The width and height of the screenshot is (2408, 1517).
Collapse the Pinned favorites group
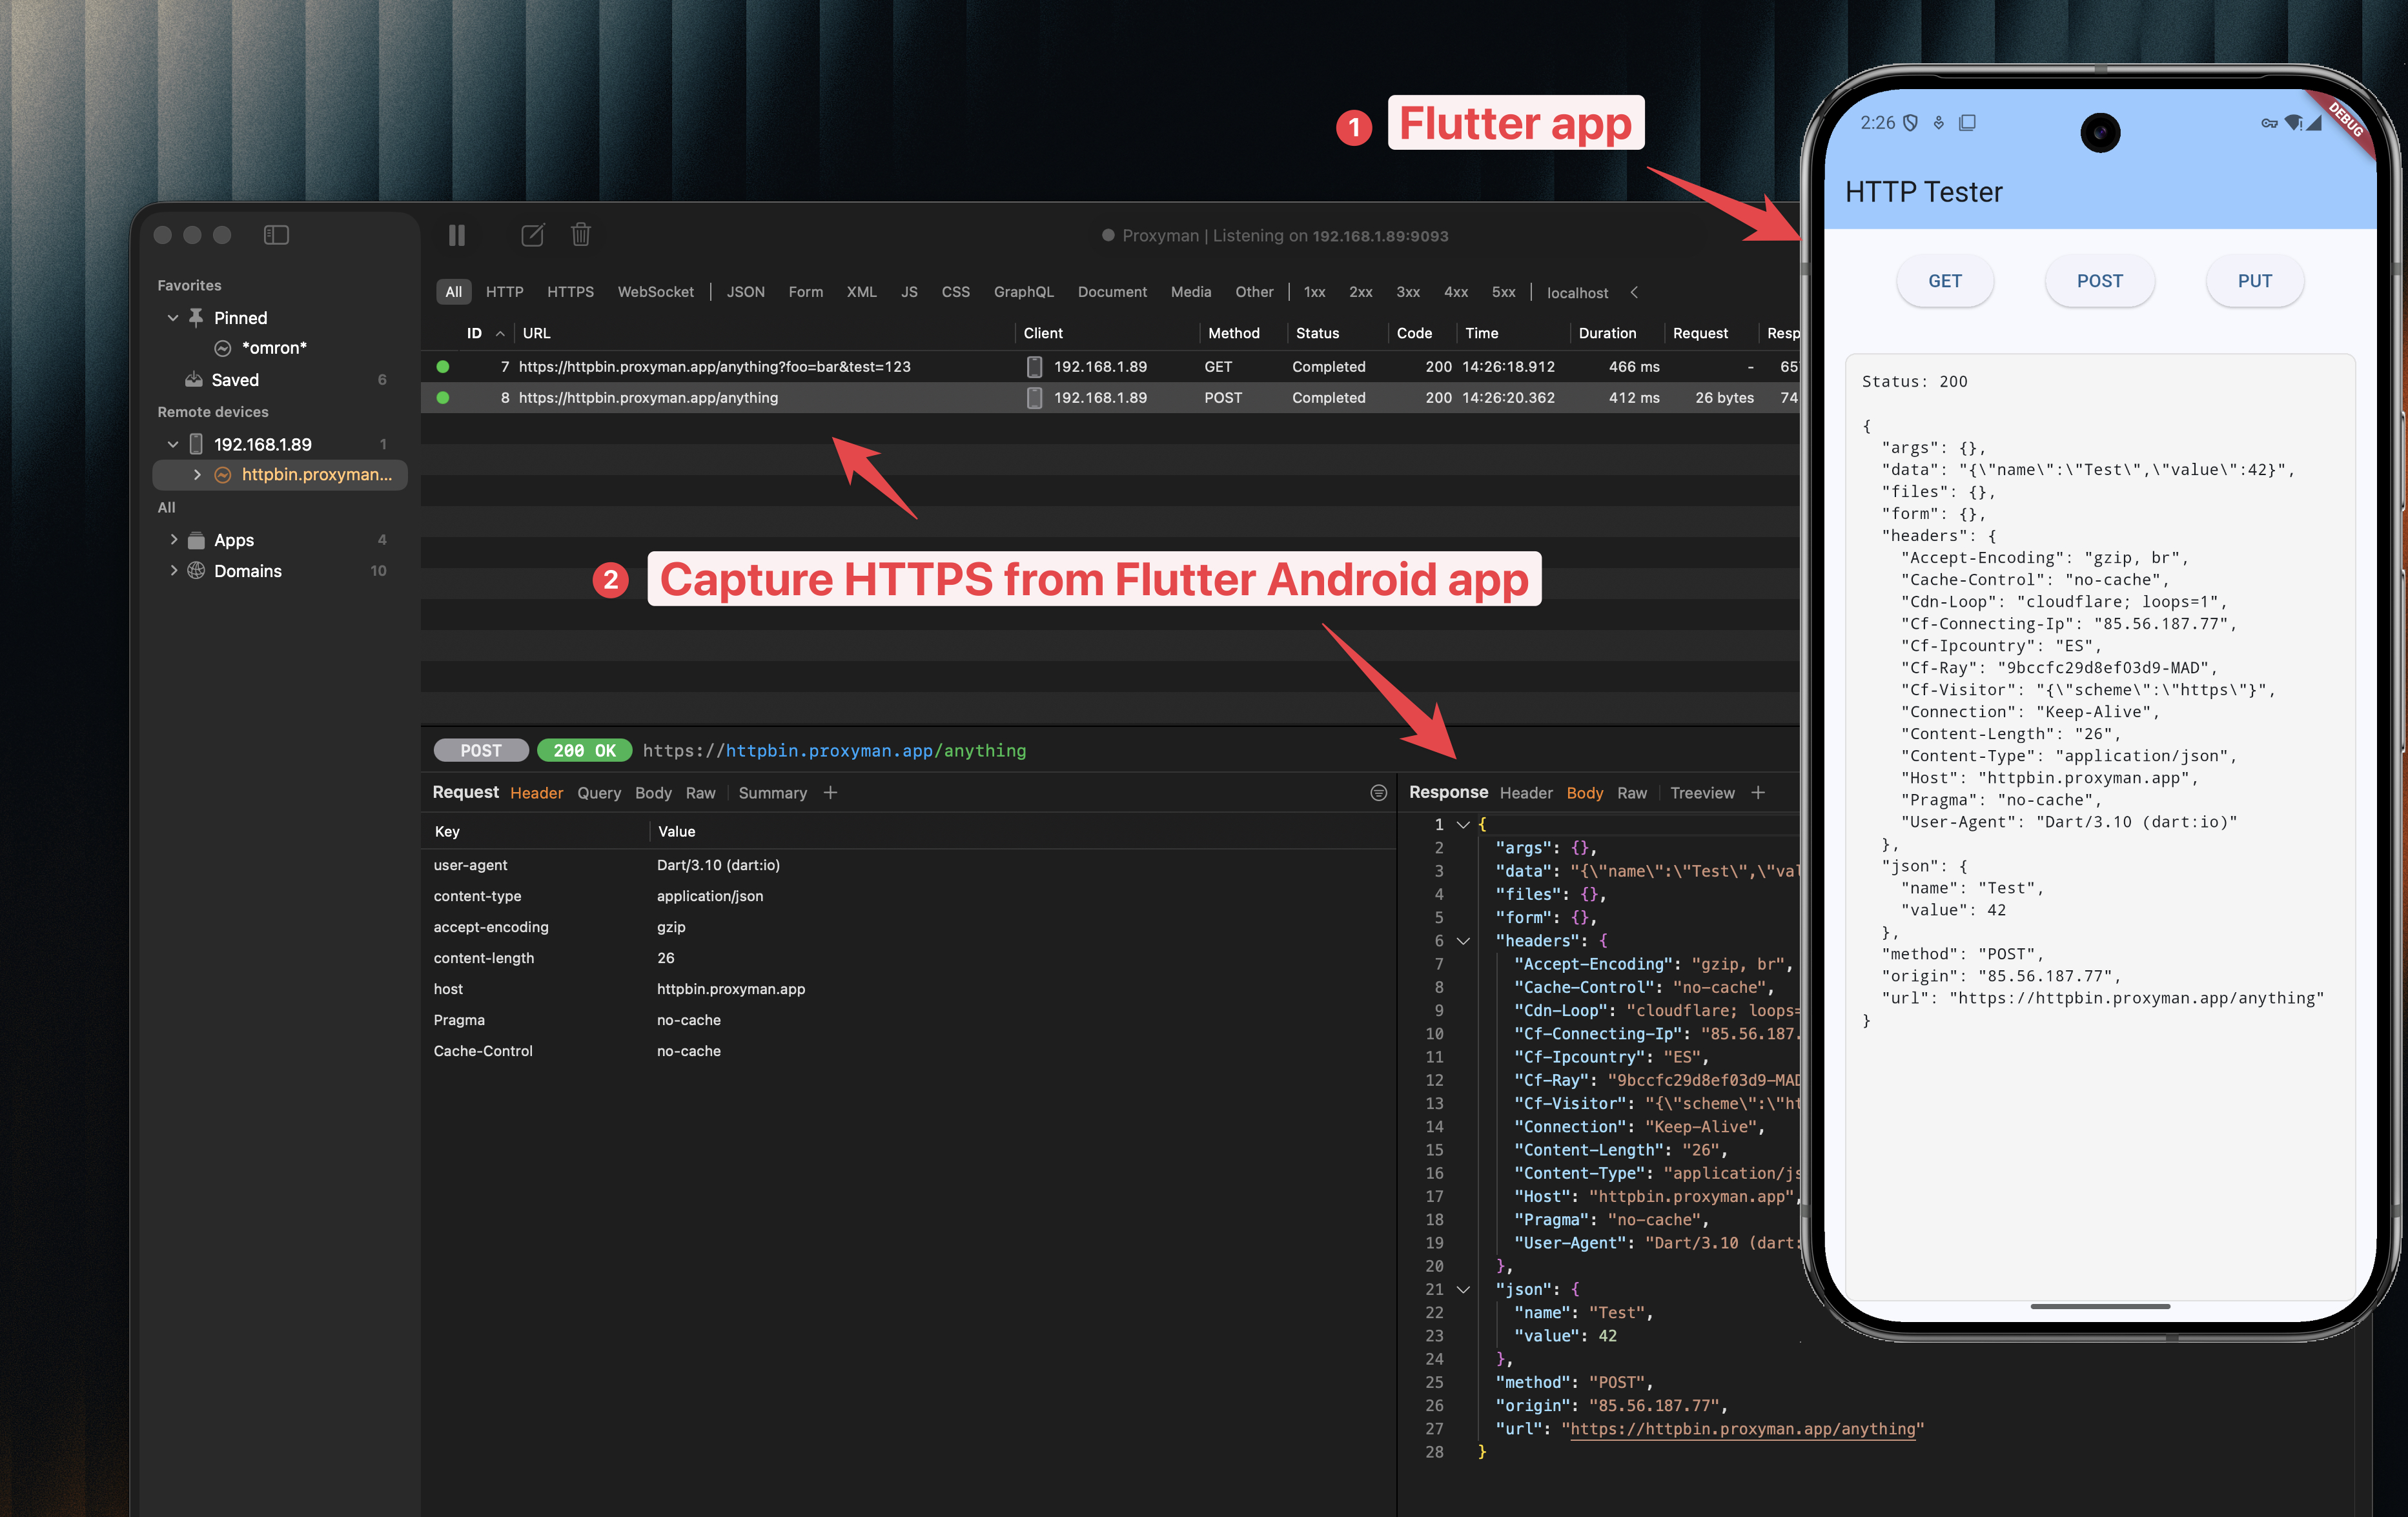point(173,318)
